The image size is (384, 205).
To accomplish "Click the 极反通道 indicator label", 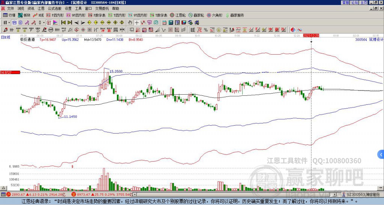I will [28, 39].
